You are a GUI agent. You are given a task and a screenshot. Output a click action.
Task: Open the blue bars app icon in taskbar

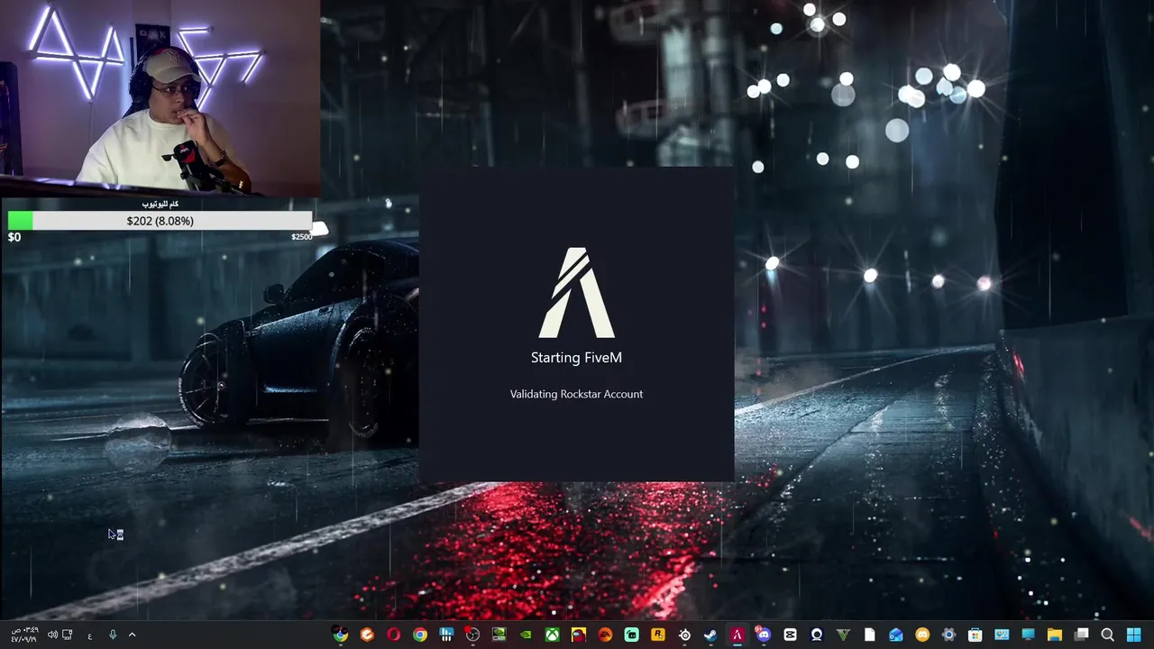[446, 635]
